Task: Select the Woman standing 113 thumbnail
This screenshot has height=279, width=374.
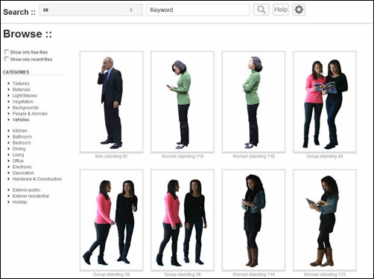Action: click(325, 220)
